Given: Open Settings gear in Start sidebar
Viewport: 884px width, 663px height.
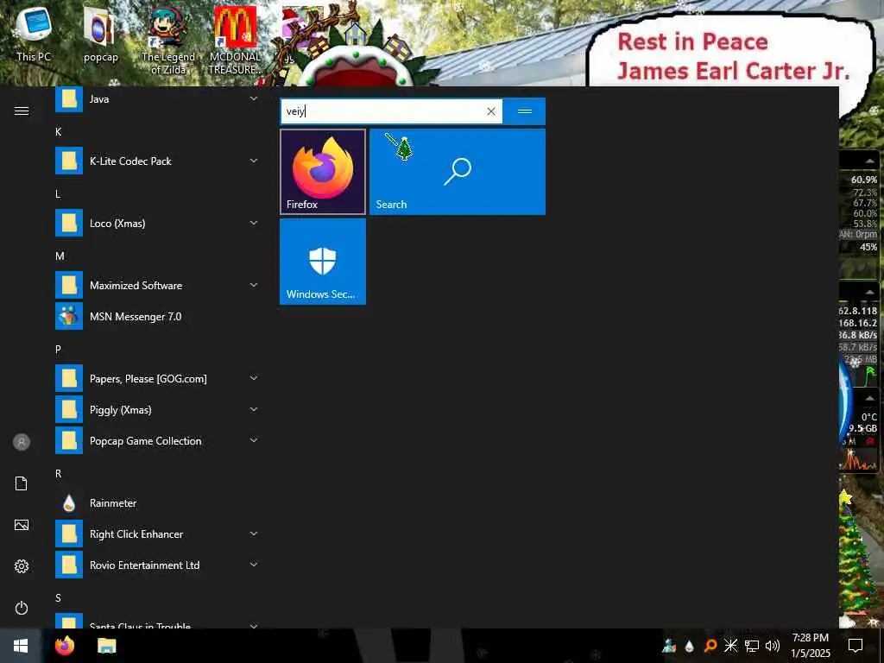Looking at the screenshot, I should (x=22, y=566).
